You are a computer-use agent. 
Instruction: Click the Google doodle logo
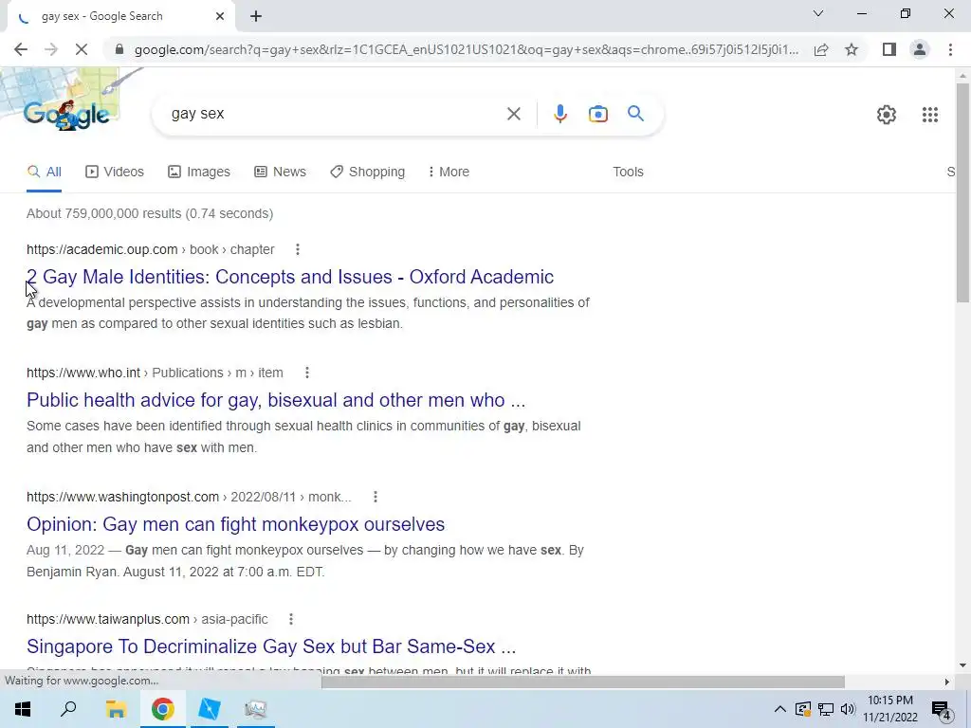click(x=66, y=114)
